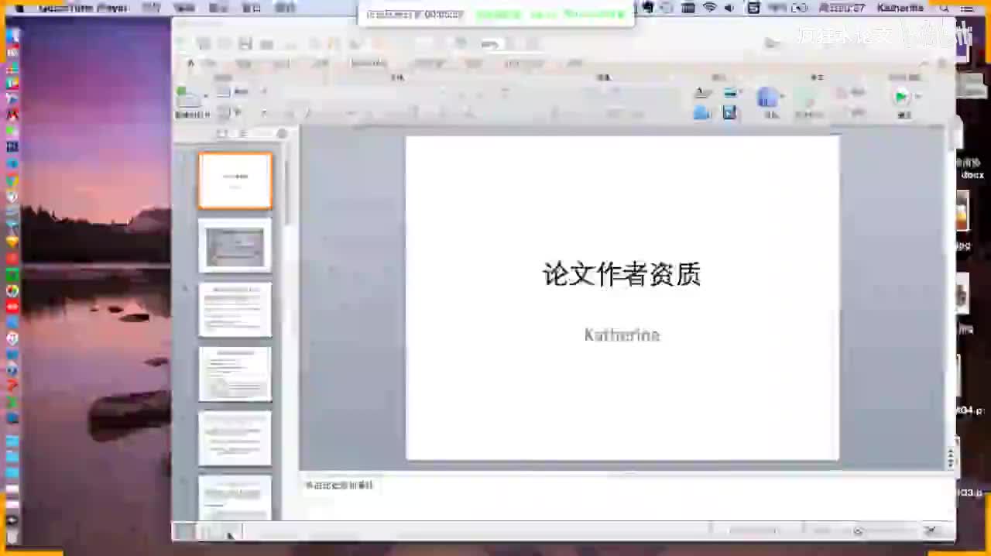This screenshot has height=556, width=991.
Task: Click the blue shapes icon in the ribbon
Action: point(766,97)
